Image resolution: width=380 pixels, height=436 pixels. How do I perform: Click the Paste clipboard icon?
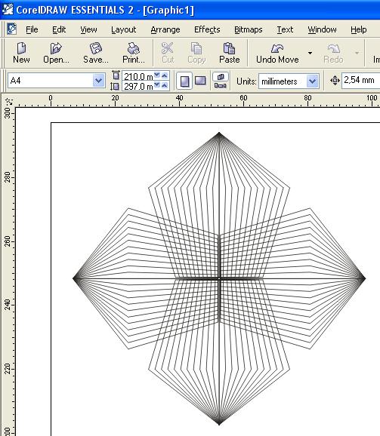(x=229, y=48)
